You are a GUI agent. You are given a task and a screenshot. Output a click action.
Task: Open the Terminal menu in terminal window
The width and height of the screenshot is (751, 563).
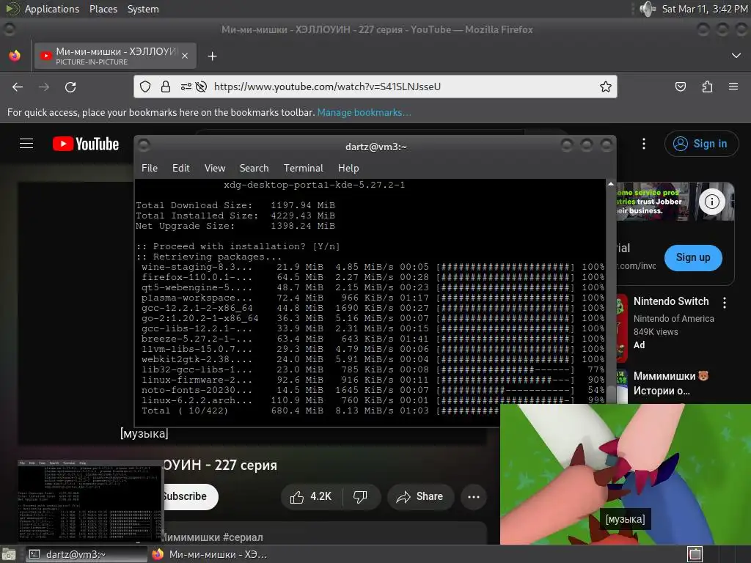pyautogui.click(x=303, y=168)
